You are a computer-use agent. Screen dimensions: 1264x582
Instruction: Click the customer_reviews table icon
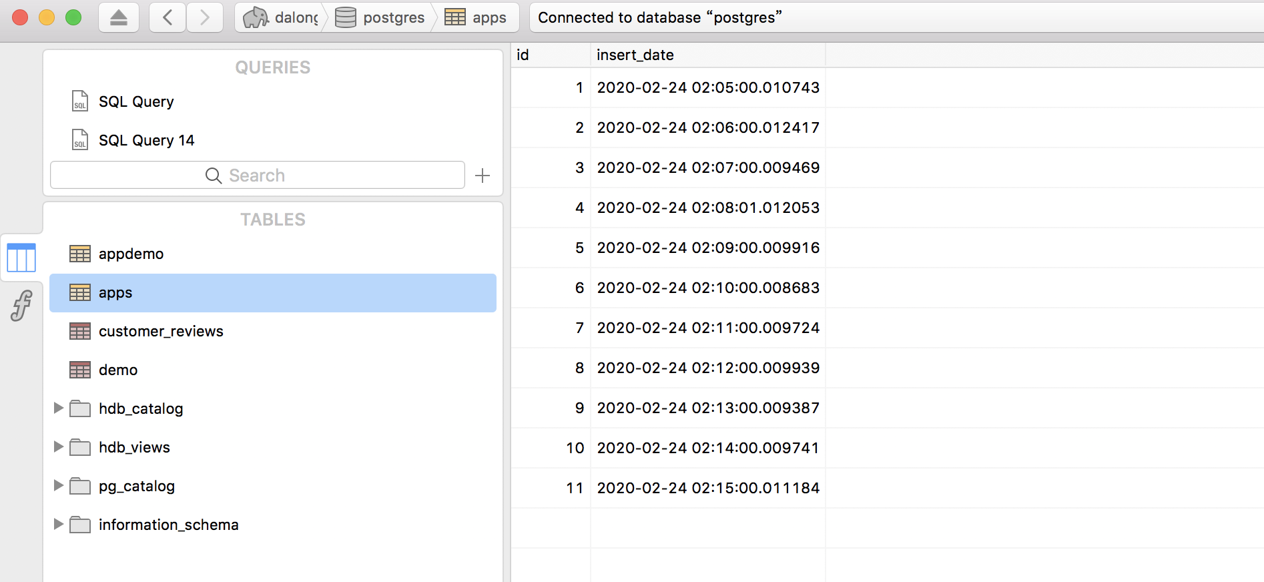[x=80, y=331]
